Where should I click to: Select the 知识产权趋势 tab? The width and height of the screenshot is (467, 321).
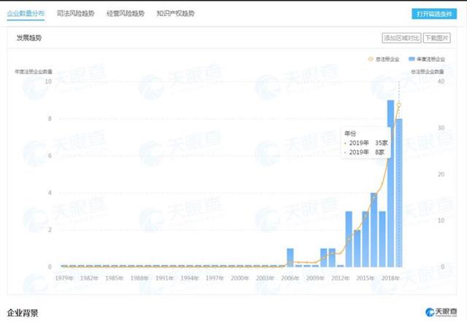click(176, 14)
